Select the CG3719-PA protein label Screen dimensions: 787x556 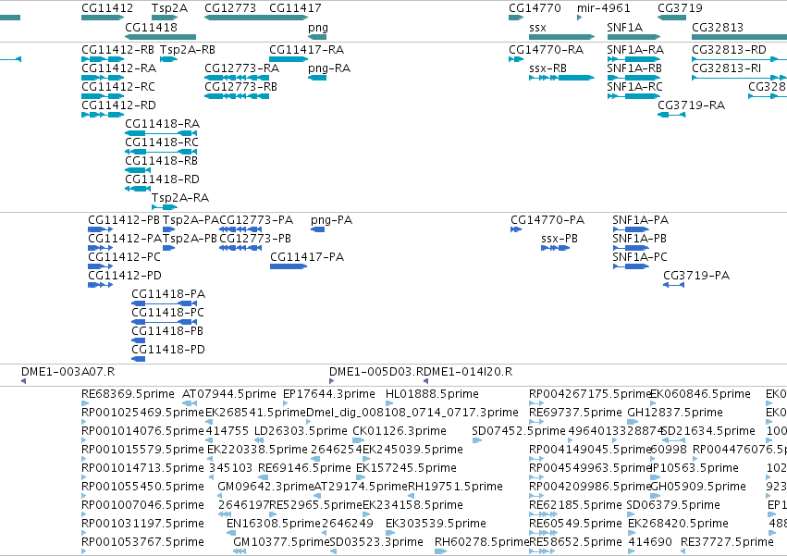[x=696, y=276]
